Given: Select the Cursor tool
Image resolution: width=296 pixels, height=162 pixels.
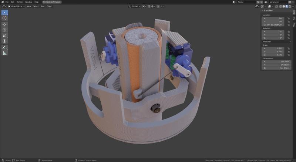Looking at the screenshot, I should coord(4,18).
